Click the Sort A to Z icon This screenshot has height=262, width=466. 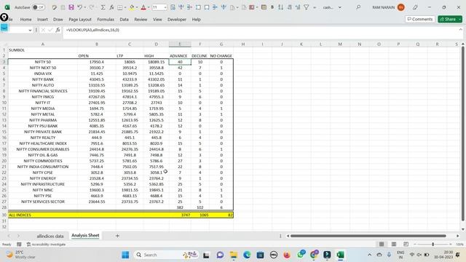(280, 7)
